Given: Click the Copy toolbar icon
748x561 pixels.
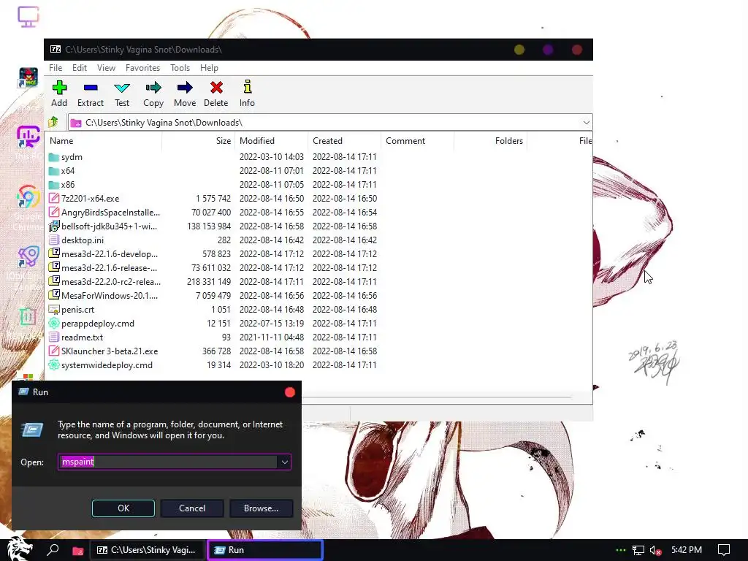Looking at the screenshot, I should pos(153,88).
